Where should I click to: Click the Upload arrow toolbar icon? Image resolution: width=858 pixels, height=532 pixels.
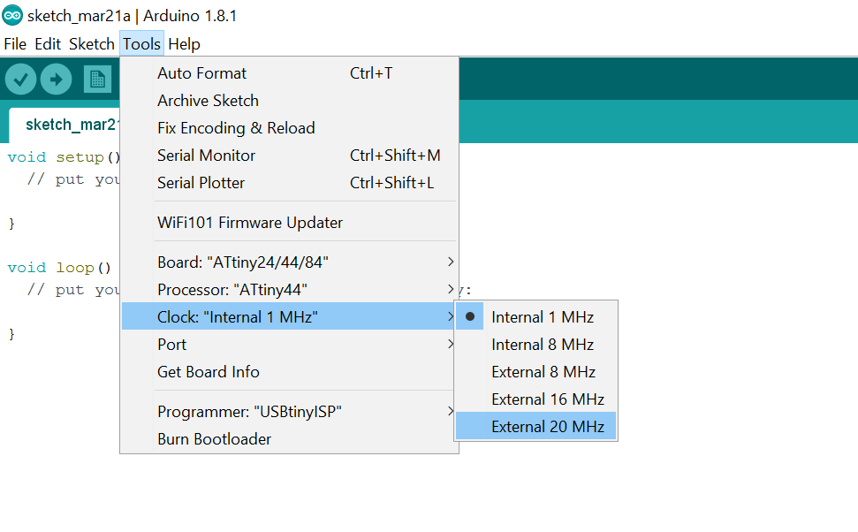pos(56,80)
